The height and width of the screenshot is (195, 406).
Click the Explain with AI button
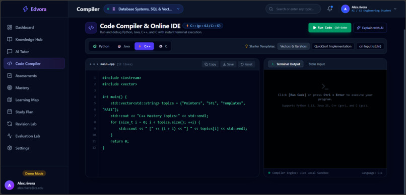coord(370,28)
